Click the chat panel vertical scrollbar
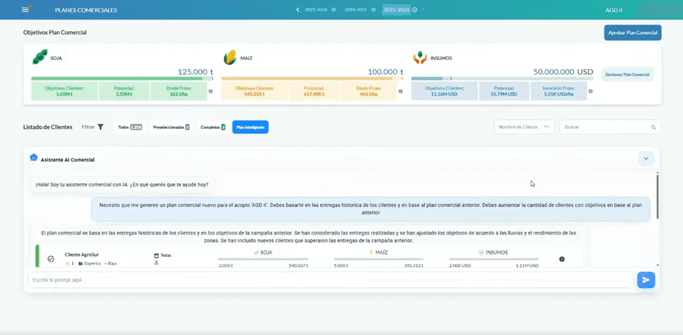The width and height of the screenshot is (683, 335). tap(657, 196)
